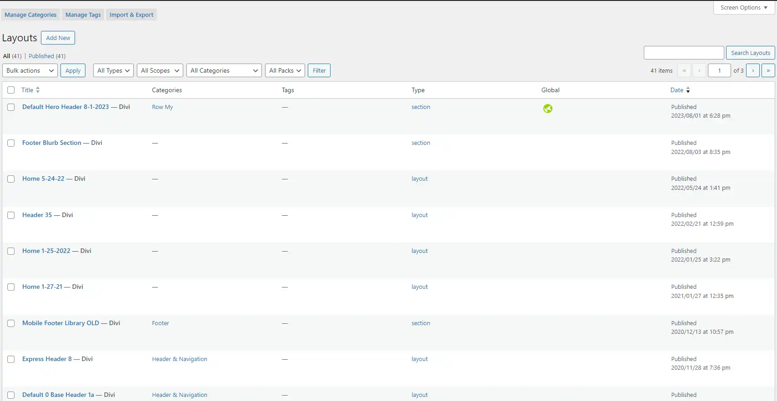
Task: Expand the All Packs dropdown
Action: point(285,70)
